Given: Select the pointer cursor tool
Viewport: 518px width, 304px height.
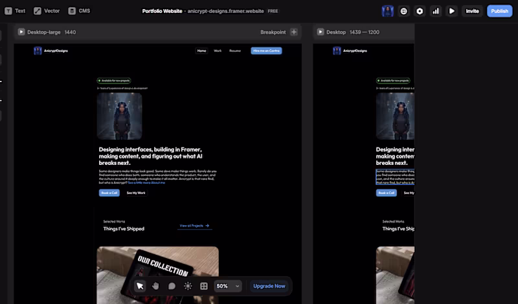Looking at the screenshot, I should [x=140, y=286].
